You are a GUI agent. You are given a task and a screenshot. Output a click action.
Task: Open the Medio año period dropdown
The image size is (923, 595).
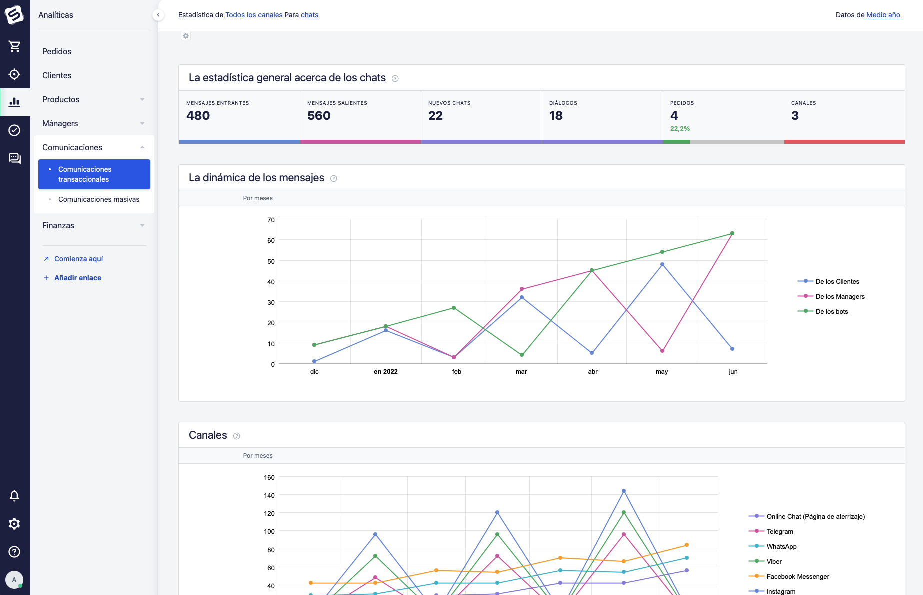coord(883,15)
